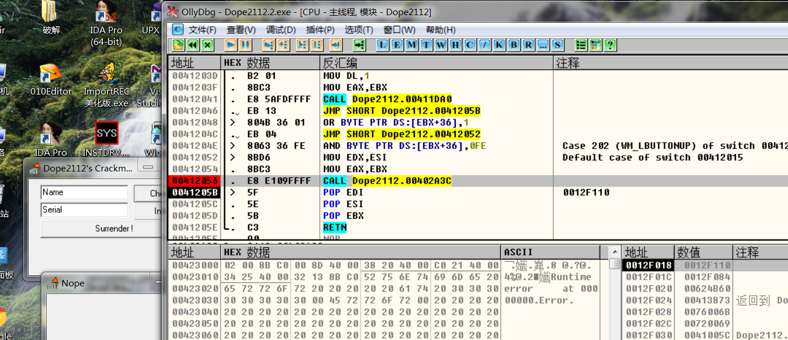Screen dimensions: 788x340
Task: Open ImportREC 美化版.exe desktop icon
Action: pos(106,85)
